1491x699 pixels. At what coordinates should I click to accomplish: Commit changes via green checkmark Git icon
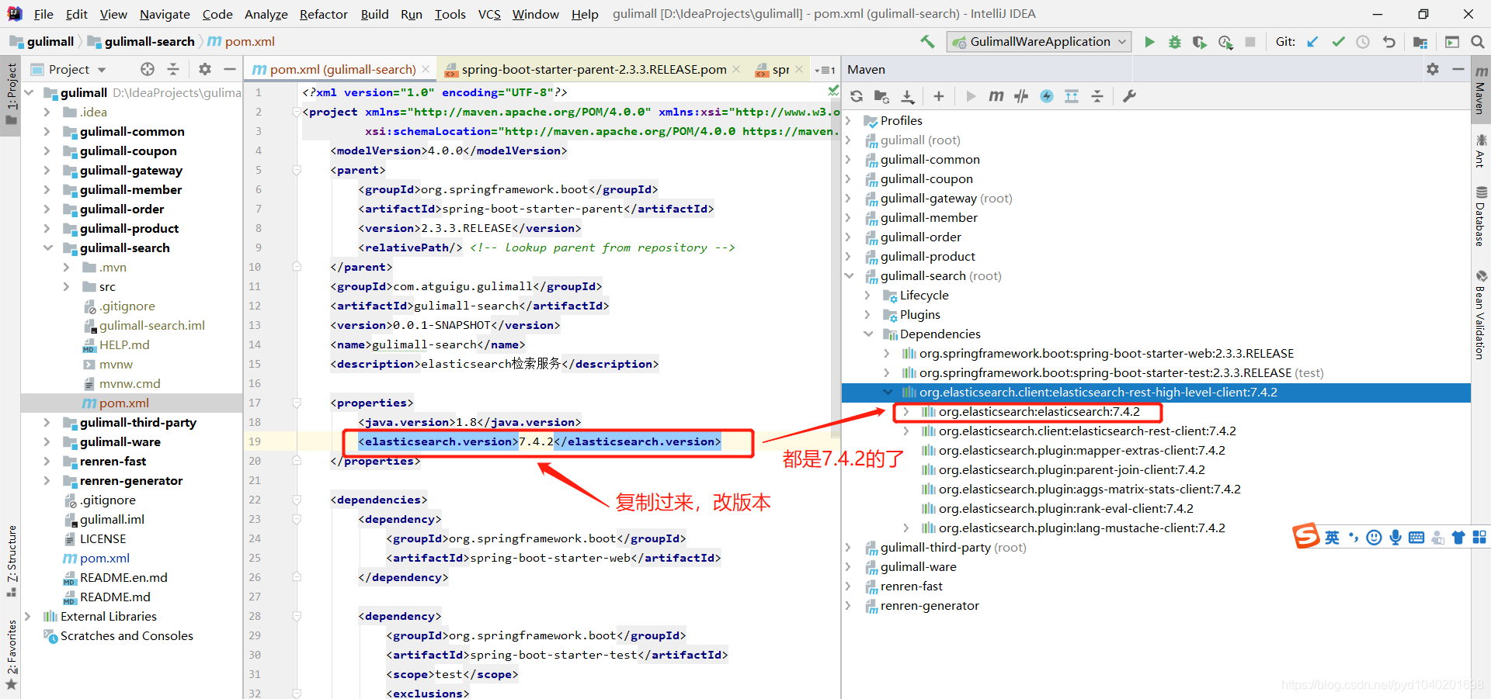(1338, 41)
